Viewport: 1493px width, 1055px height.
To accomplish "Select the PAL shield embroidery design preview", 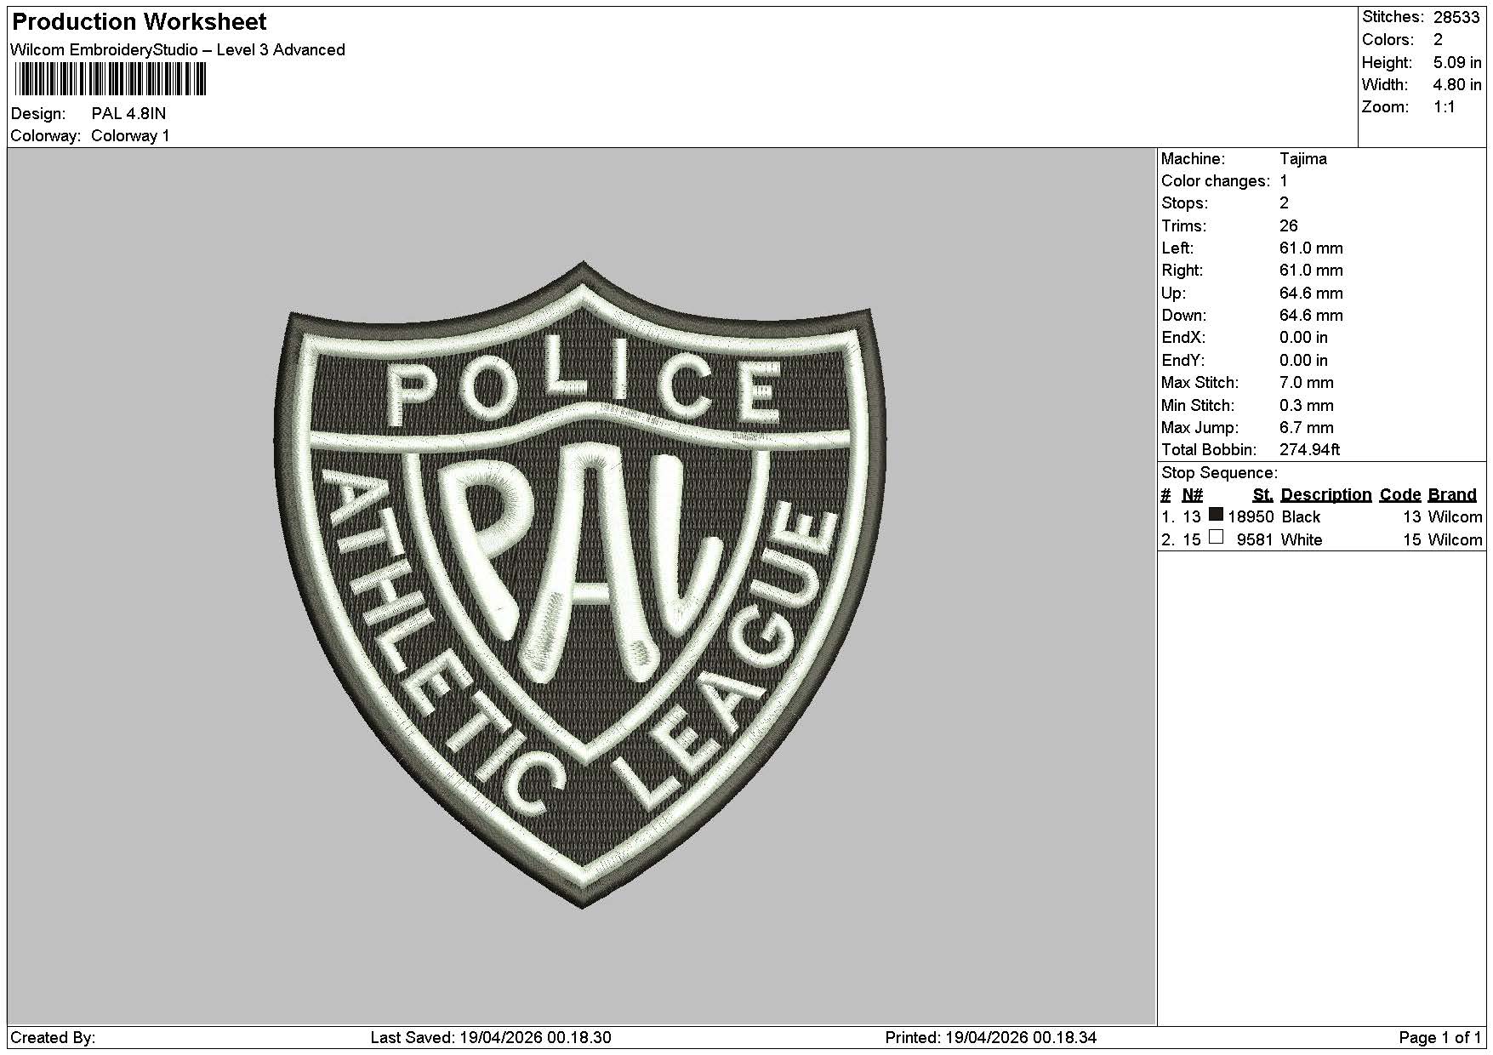I will (x=582, y=585).
